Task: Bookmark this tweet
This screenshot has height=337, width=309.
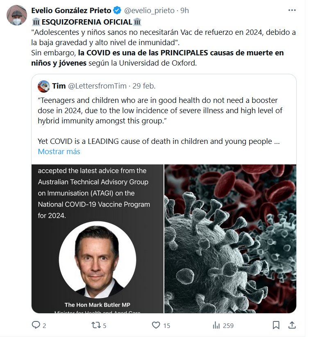Action: tap(276, 325)
